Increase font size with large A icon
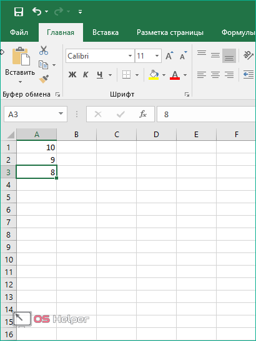 pos(169,55)
